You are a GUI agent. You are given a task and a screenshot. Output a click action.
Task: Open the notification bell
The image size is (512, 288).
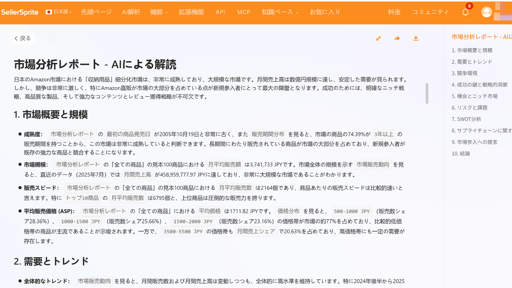pyautogui.click(x=465, y=12)
